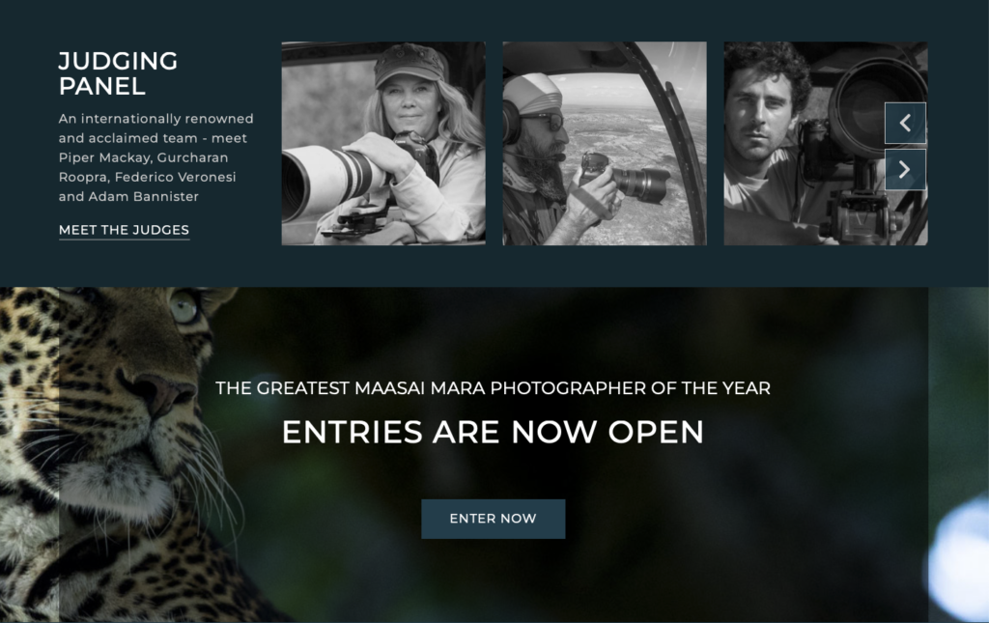Click the judges description paragraph text
Screen dimensions: 989x623
pos(155,157)
